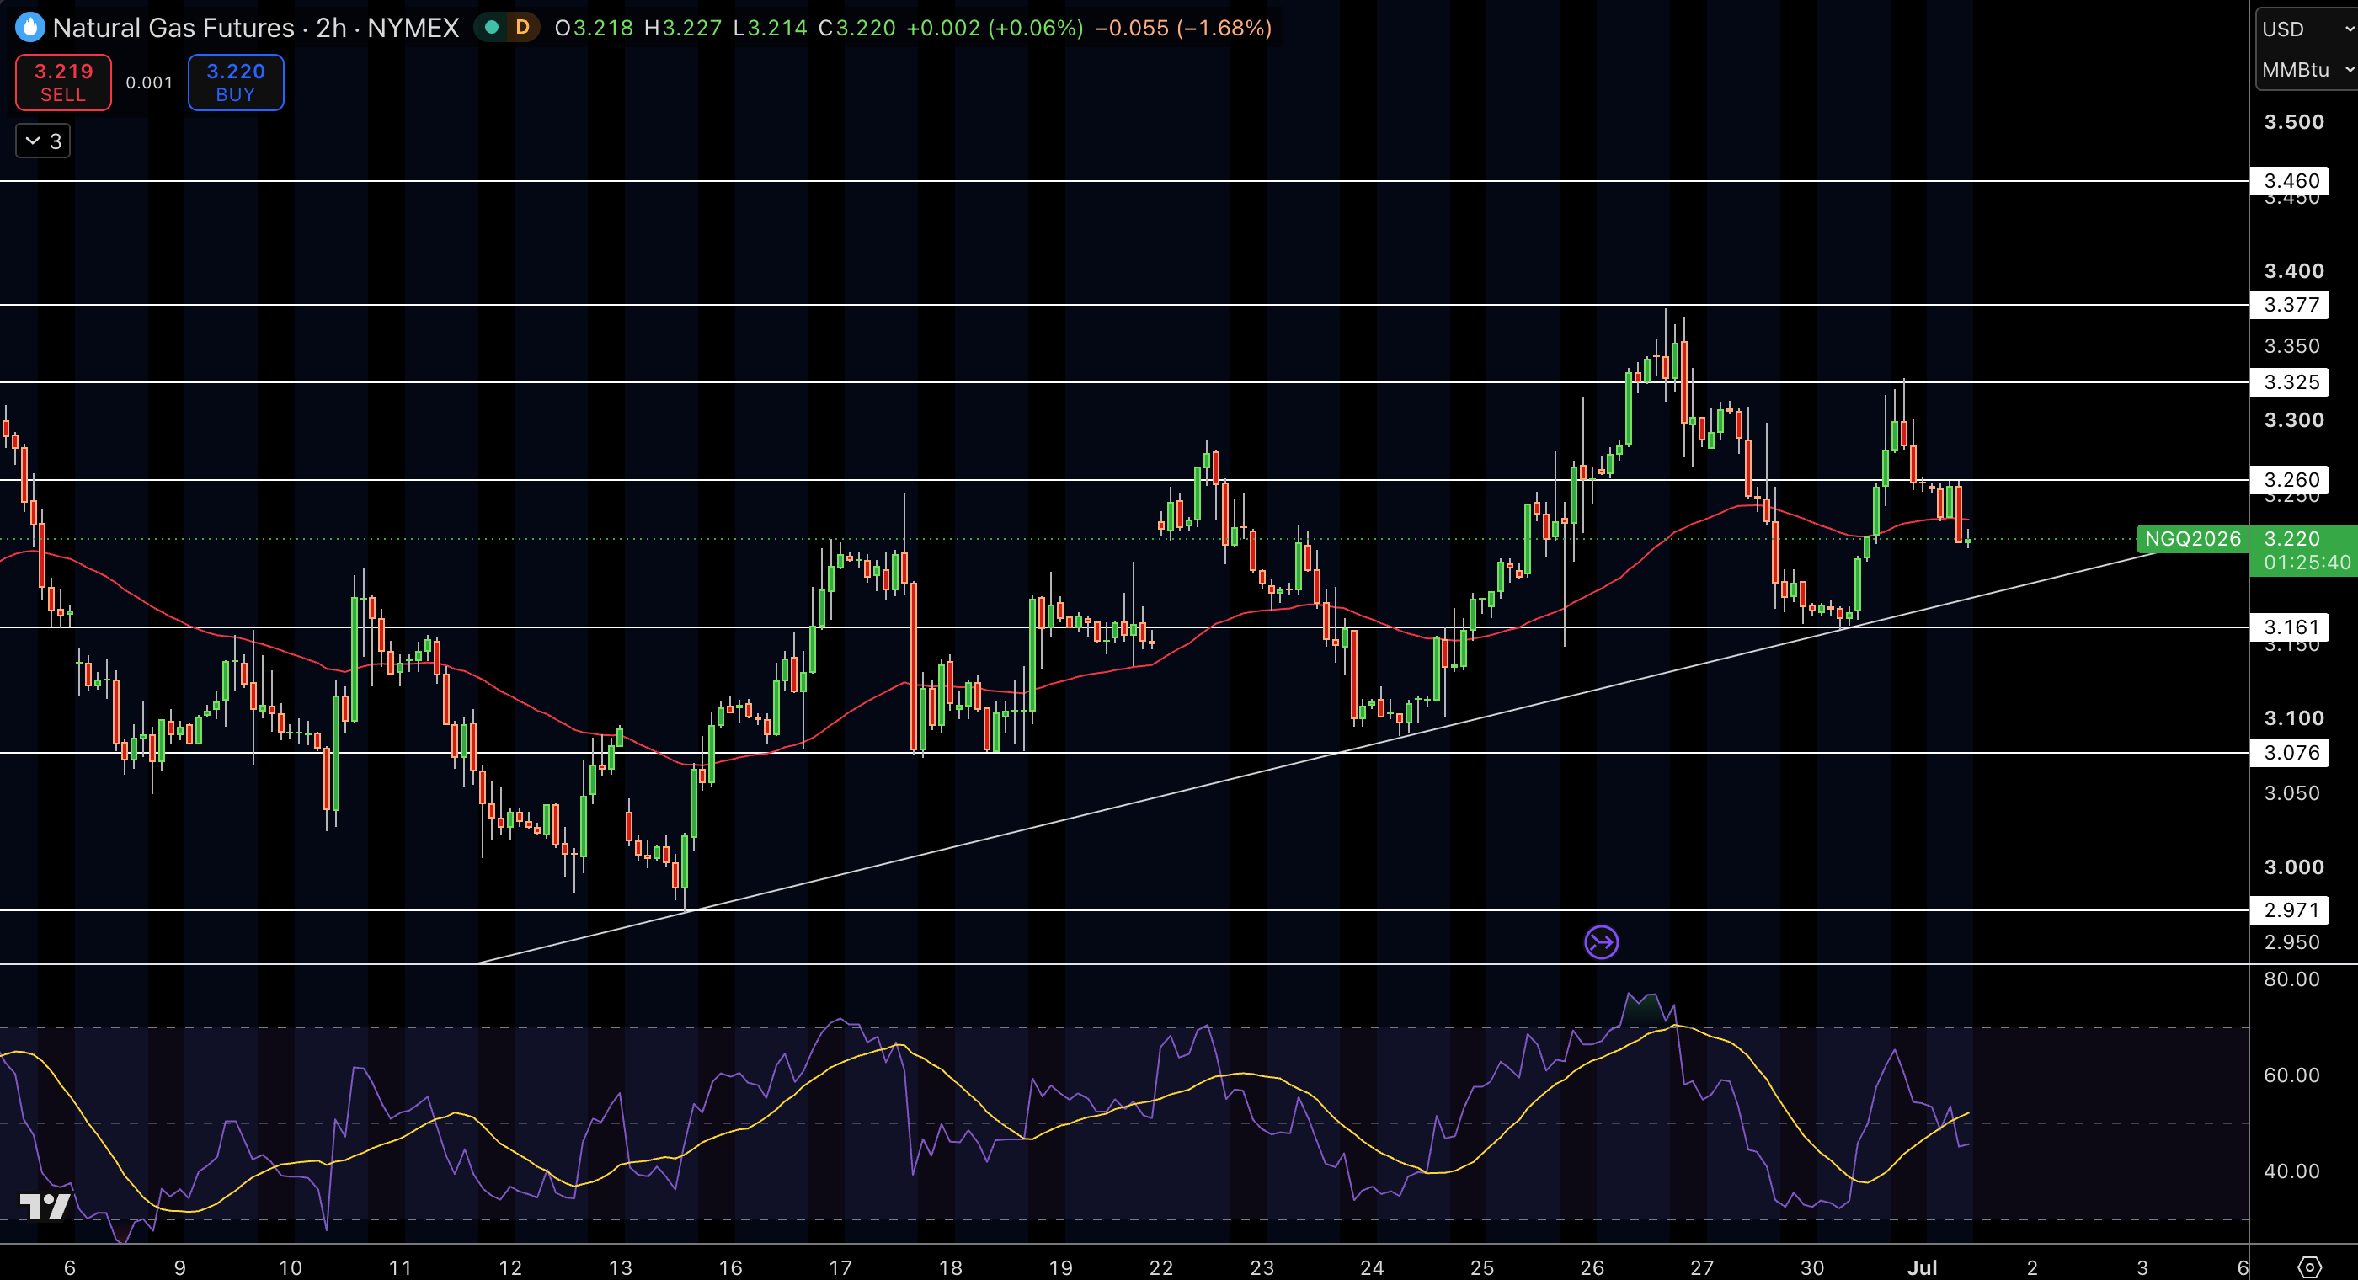
Task: Click the 16 date on time axis
Action: 730,1267
